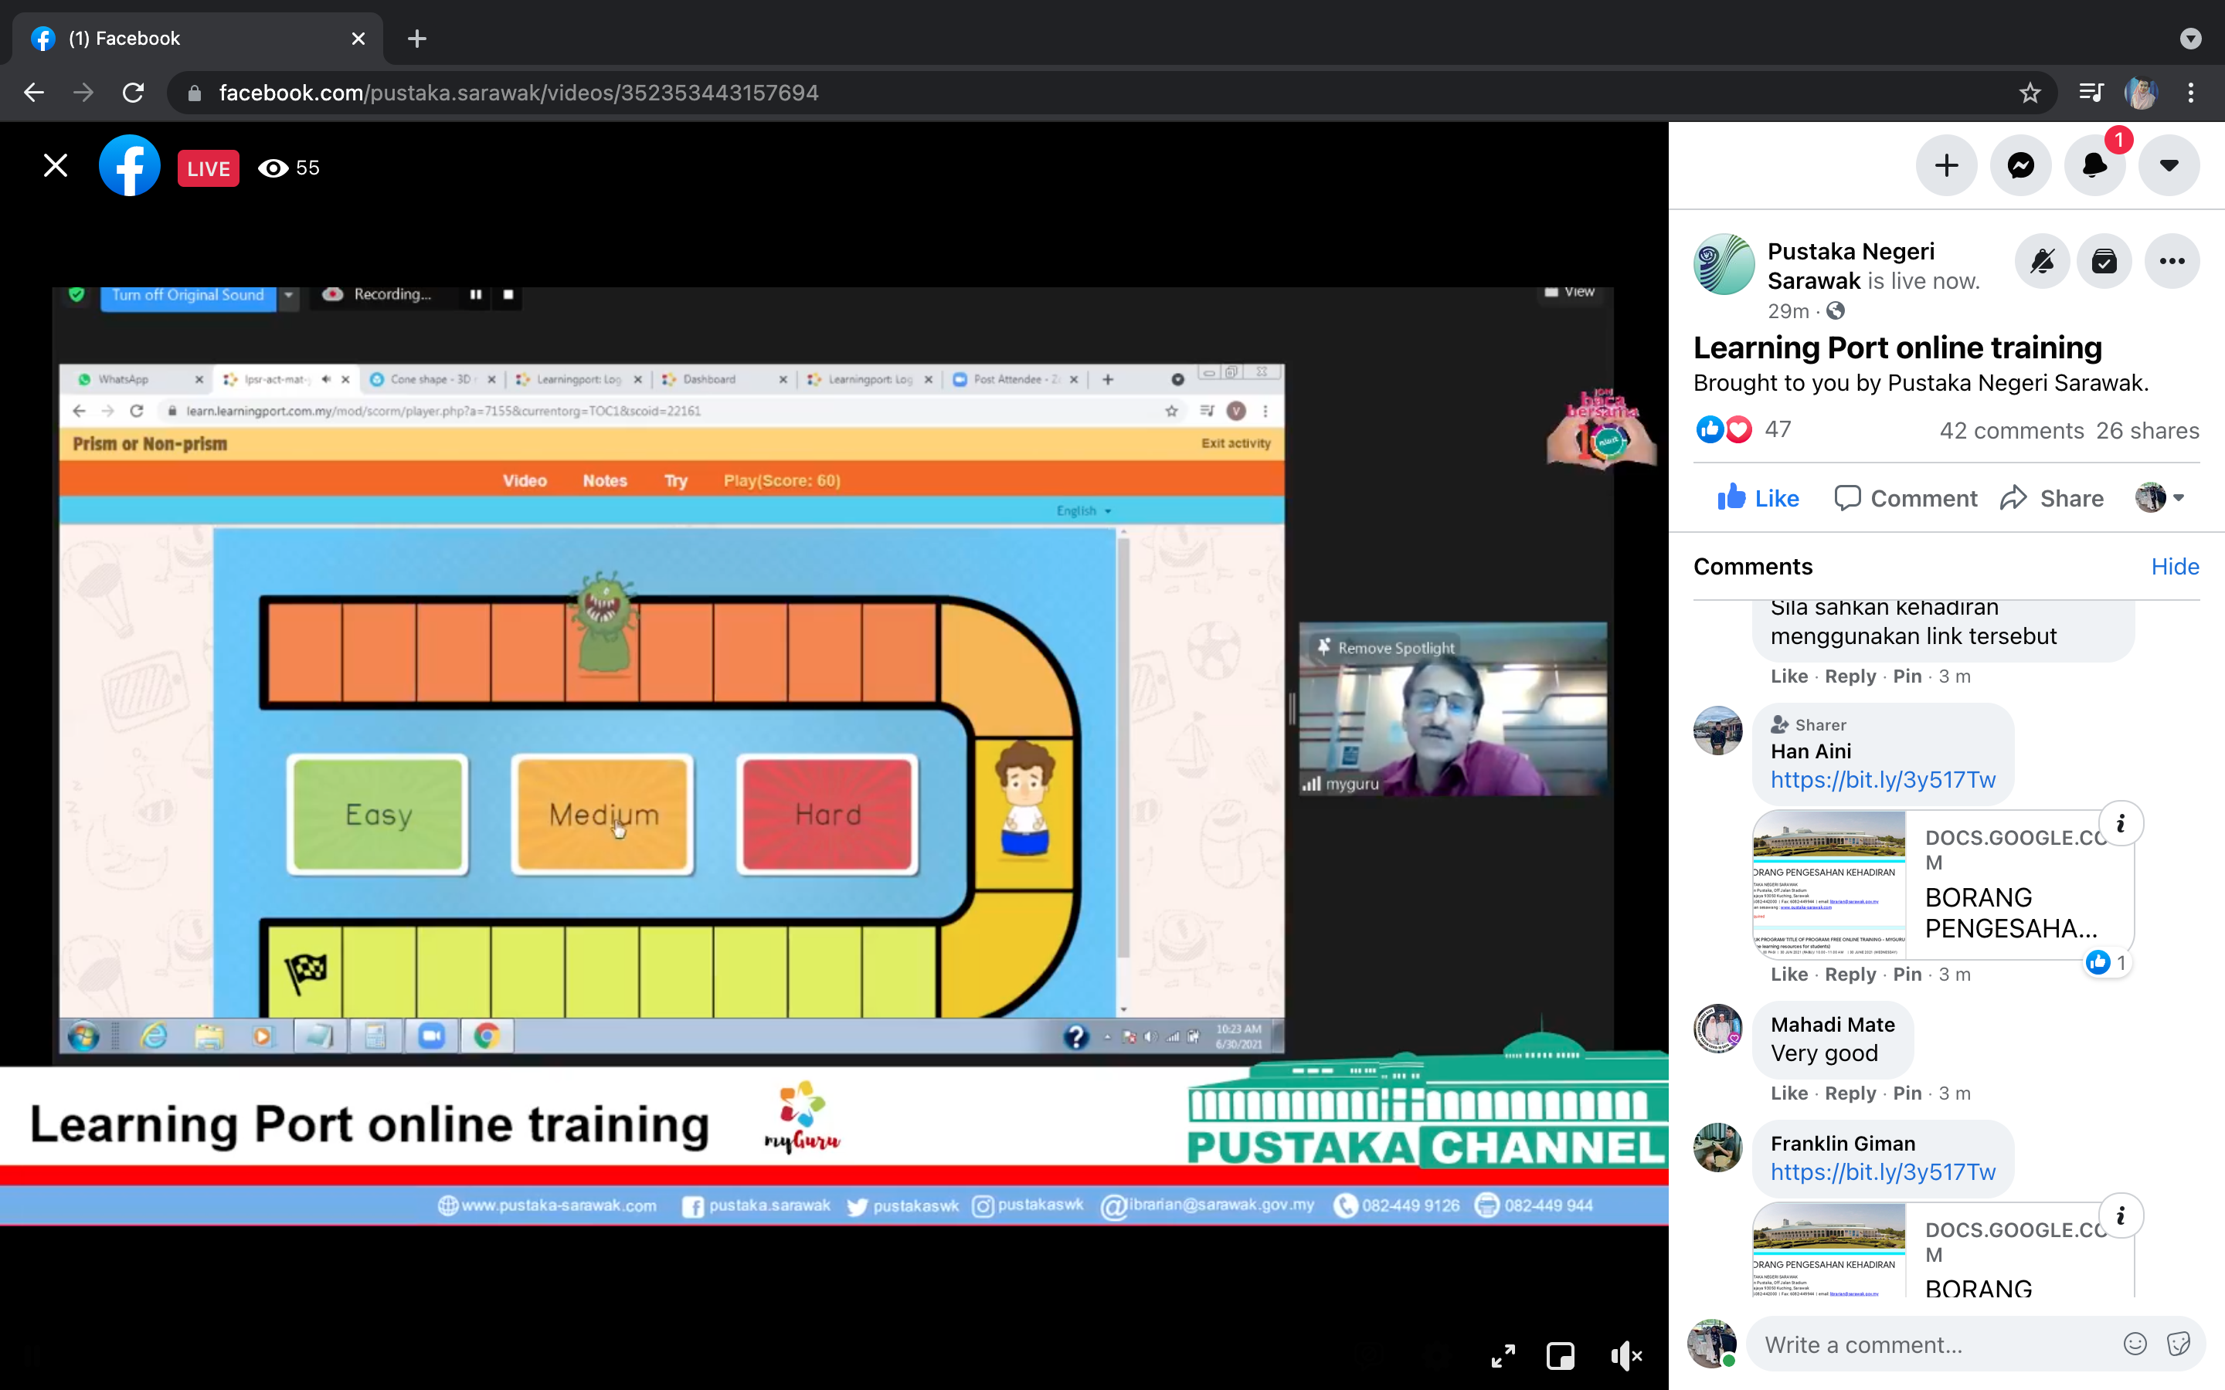Open Mahadi Mate's profile name
The width and height of the screenshot is (2225, 1390).
[x=1833, y=1024]
